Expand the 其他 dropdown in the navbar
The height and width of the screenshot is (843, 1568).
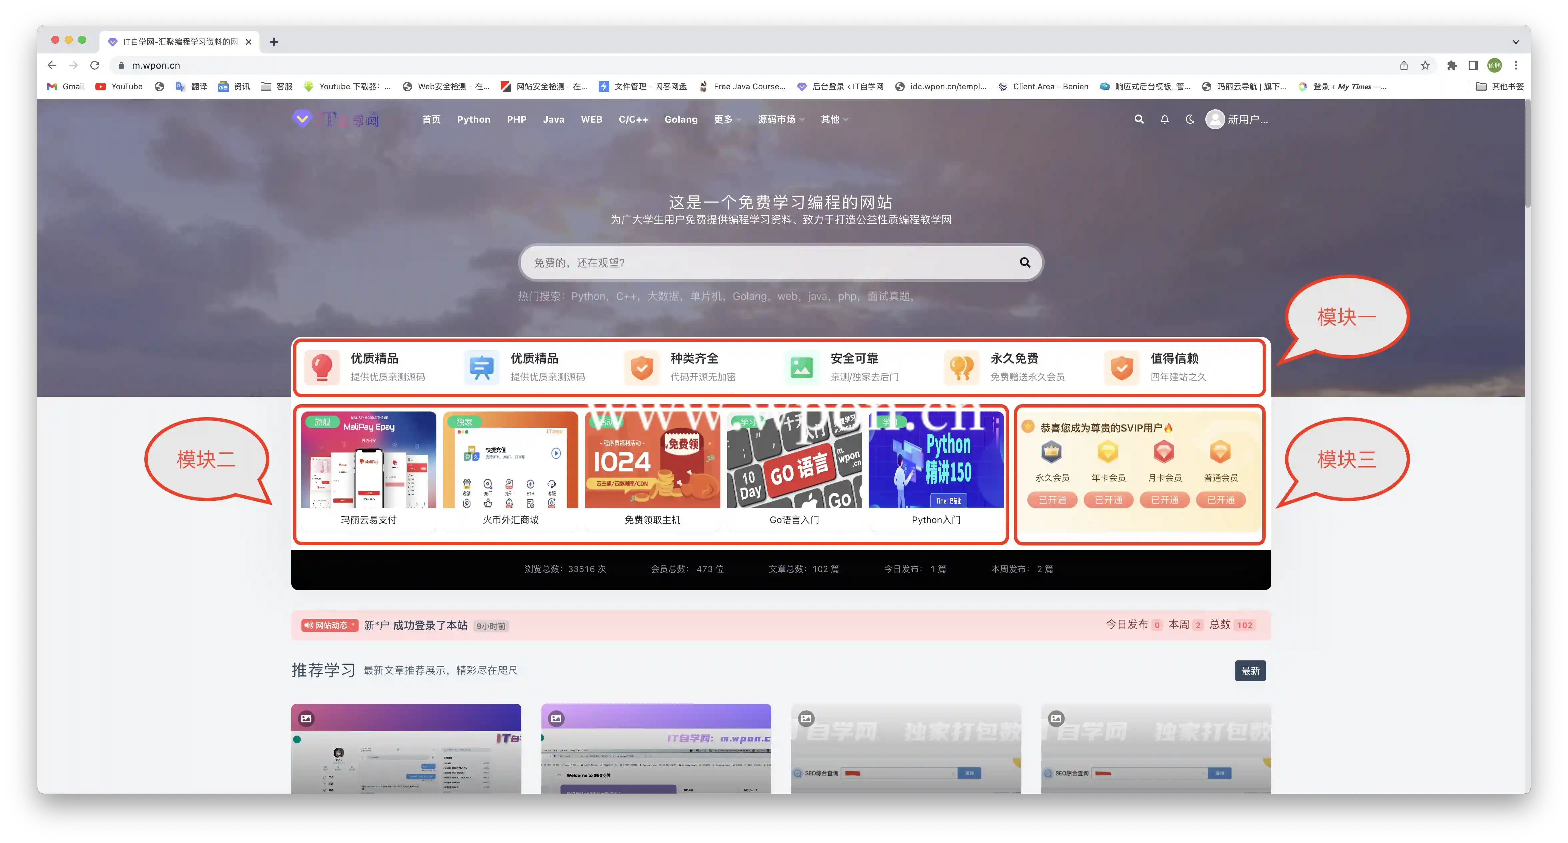point(833,119)
